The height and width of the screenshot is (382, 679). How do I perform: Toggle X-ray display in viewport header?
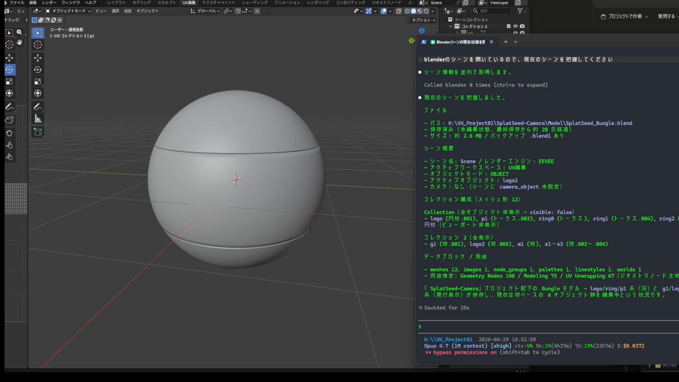(398, 11)
